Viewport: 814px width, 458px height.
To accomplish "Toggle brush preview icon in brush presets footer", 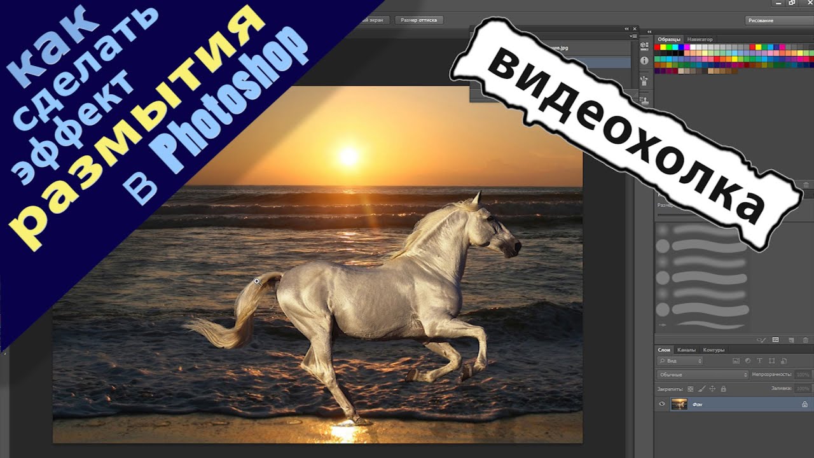I will point(761,340).
